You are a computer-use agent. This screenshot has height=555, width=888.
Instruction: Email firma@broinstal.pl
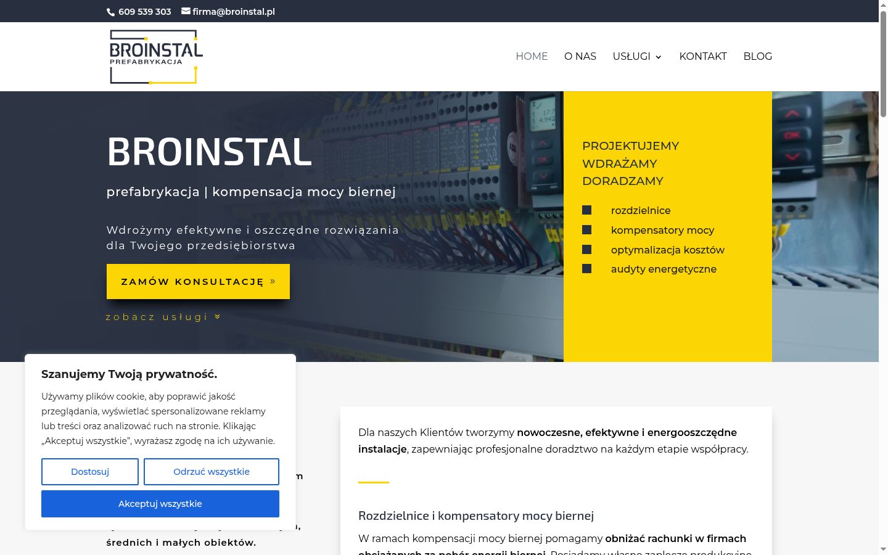click(x=234, y=12)
